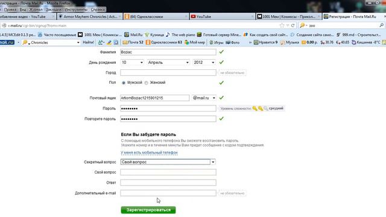Click the Найти! toolbar search button
Viewport: 386px width, 217px height.
pos(88,42)
